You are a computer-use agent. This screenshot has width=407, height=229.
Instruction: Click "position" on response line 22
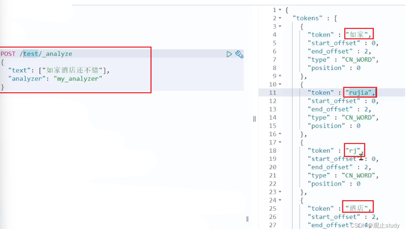click(326, 184)
